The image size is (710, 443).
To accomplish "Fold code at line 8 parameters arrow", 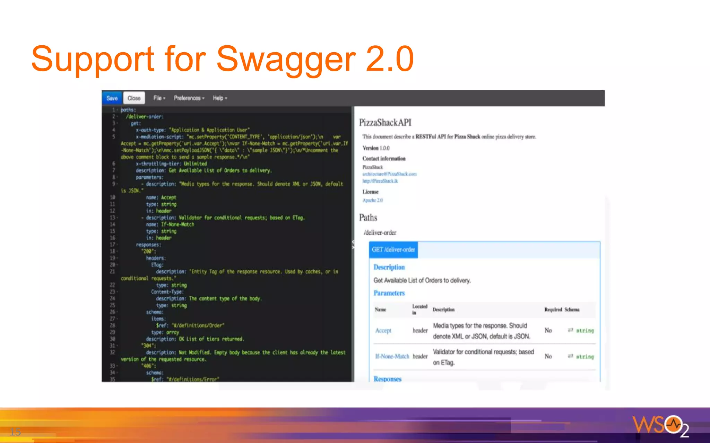I will (118, 177).
